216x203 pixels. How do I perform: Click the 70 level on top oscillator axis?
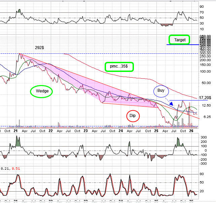pos(202,12)
